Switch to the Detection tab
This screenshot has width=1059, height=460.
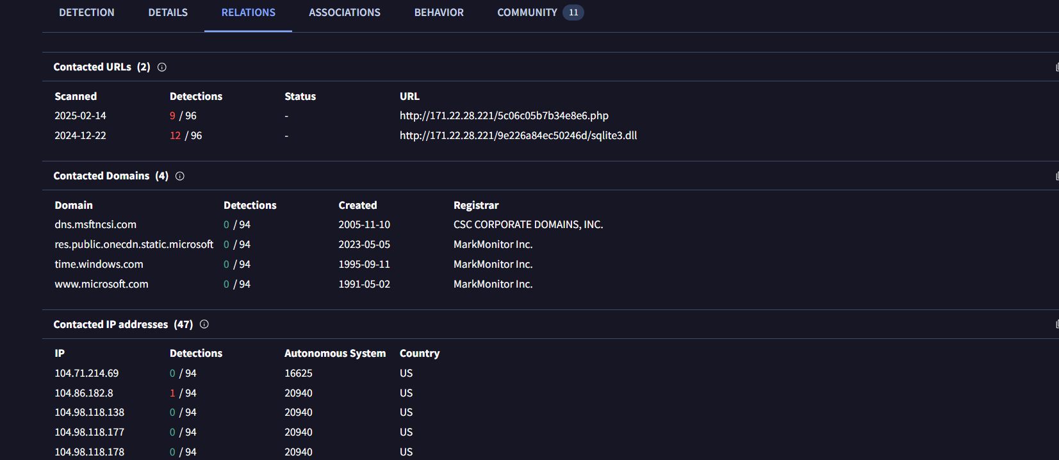tap(86, 13)
